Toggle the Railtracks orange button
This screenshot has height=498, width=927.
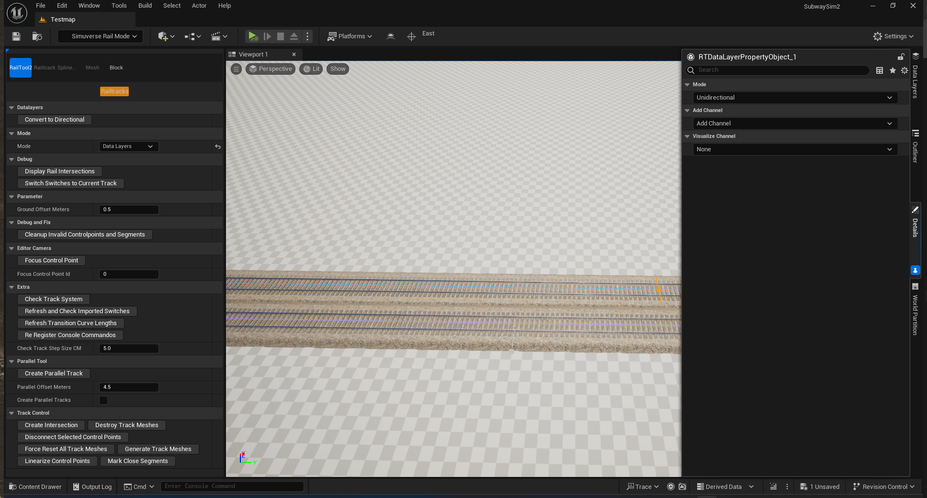click(x=114, y=91)
